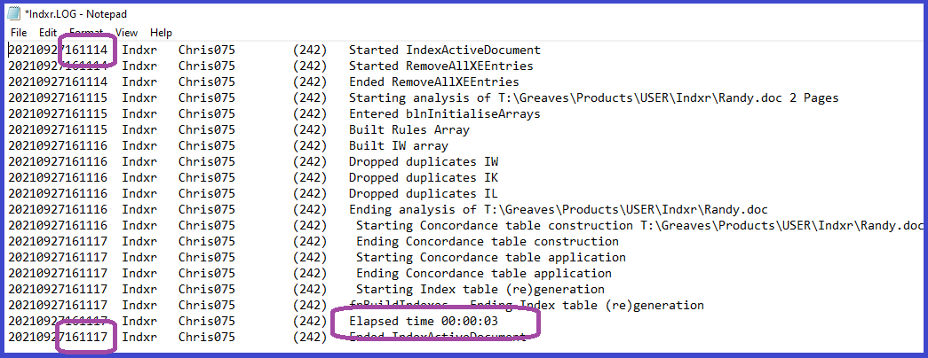This screenshot has width=928, height=358.
Task: Click the Starting Index table (re)generation line
Action: 480,290
